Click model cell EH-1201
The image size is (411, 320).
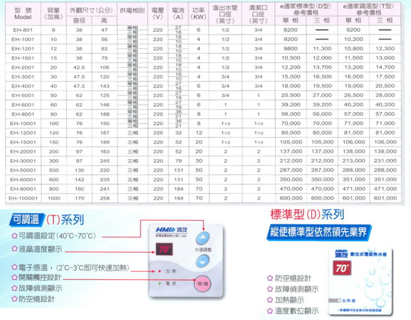(23, 49)
